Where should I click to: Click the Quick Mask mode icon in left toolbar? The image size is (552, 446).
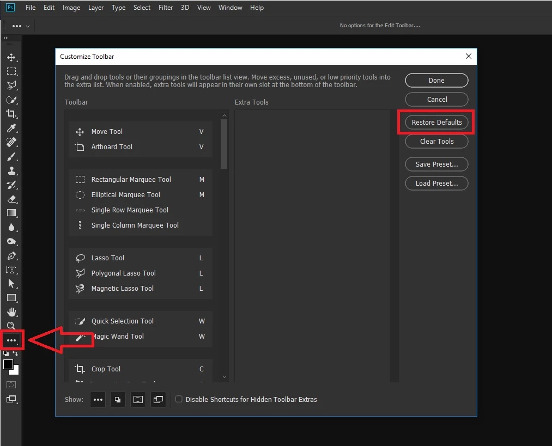coord(11,385)
